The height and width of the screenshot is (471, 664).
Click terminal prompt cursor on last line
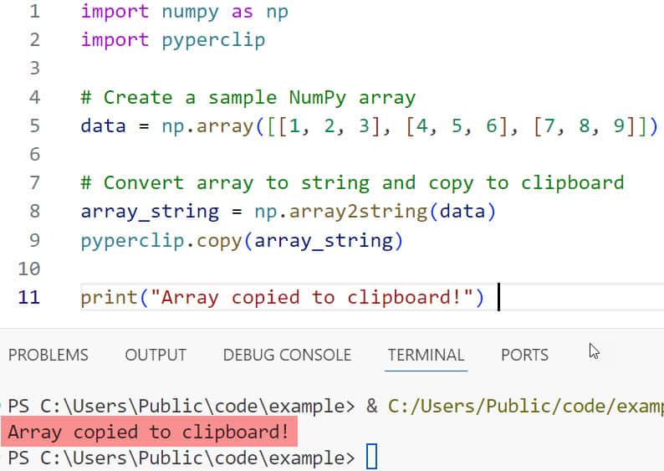click(x=372, y=456)
